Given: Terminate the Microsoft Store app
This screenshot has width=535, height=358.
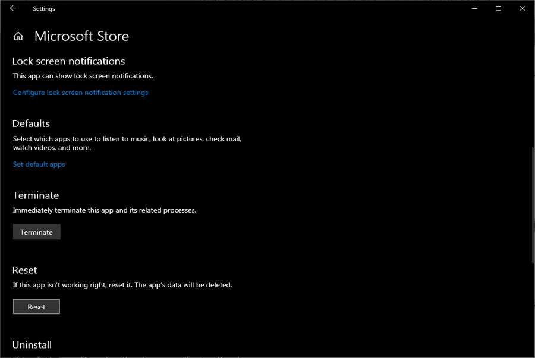Looking at the screenshot, I should 36,232.
